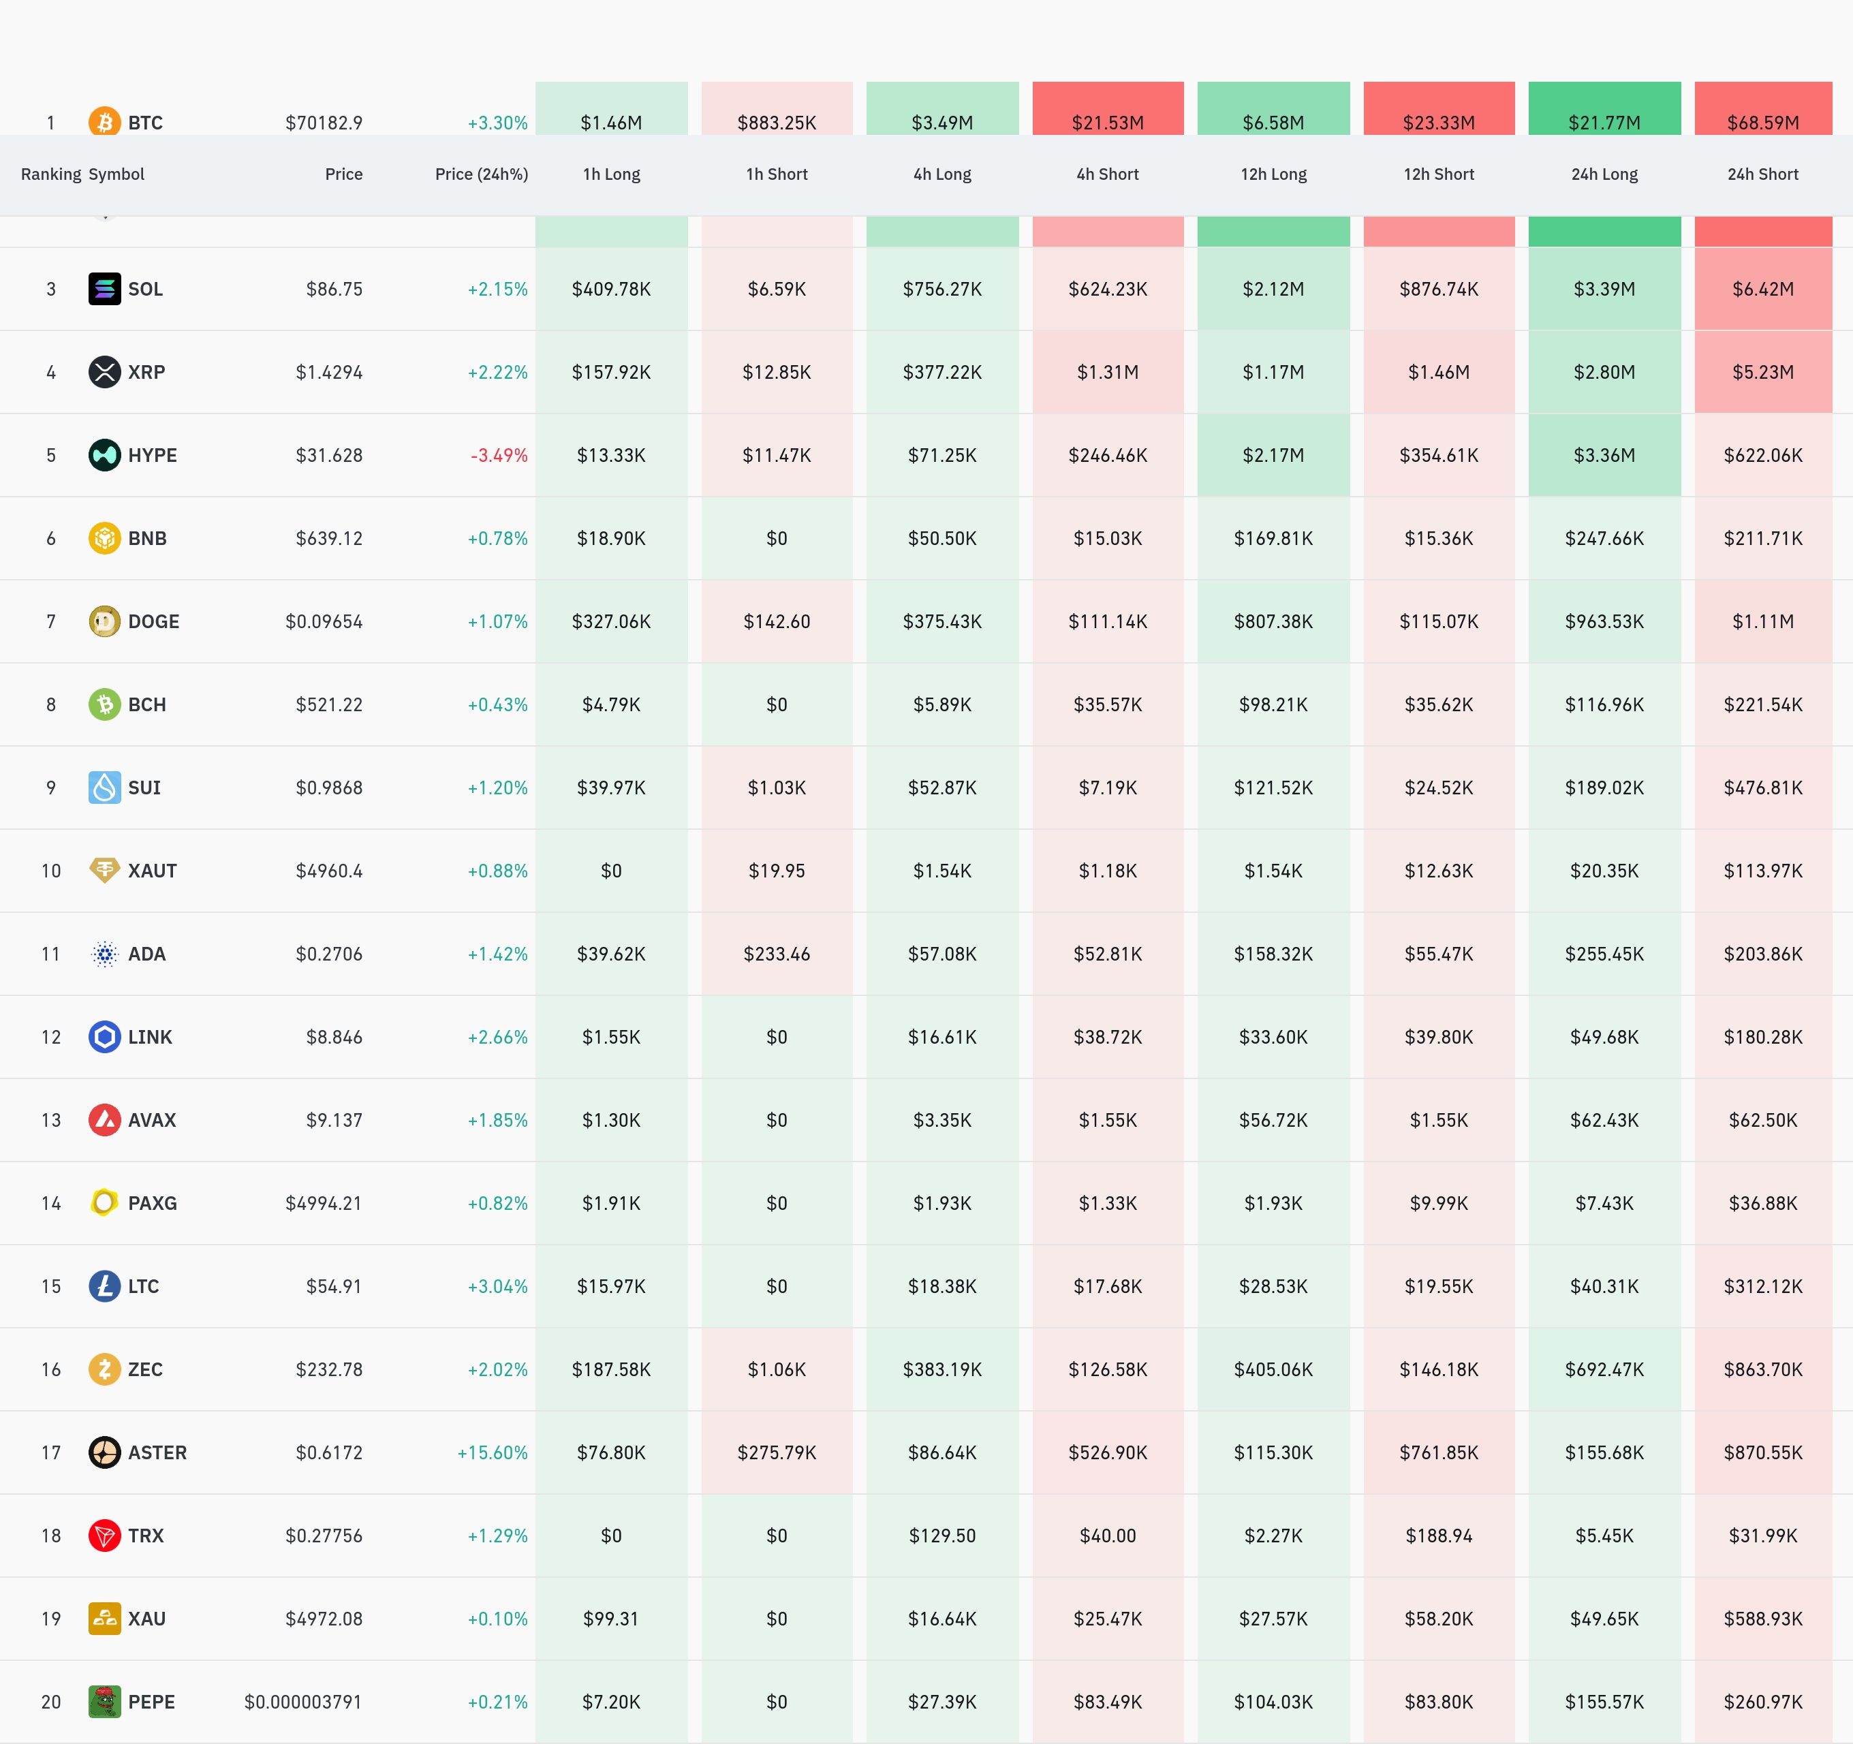Click the TRX Tron red icon
This screenshot has height=1744, width=1853.
click(x=104, y=1536)
